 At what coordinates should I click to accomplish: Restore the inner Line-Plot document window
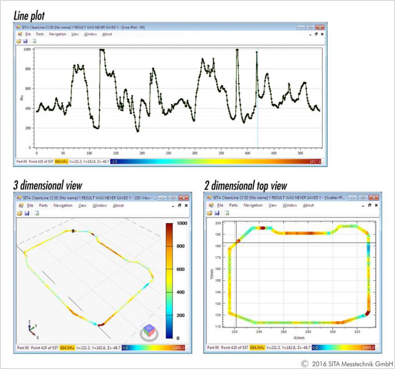pyautogui.click(x=316, y=34)
